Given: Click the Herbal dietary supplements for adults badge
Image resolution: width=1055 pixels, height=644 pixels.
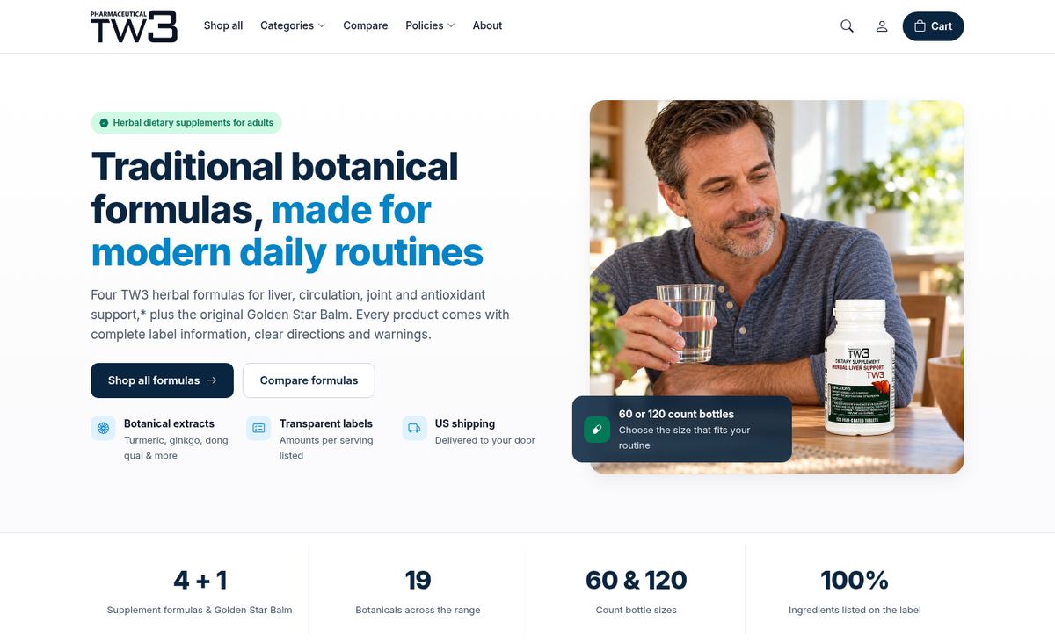Looking at the screenshot, I should click(186, 123).
